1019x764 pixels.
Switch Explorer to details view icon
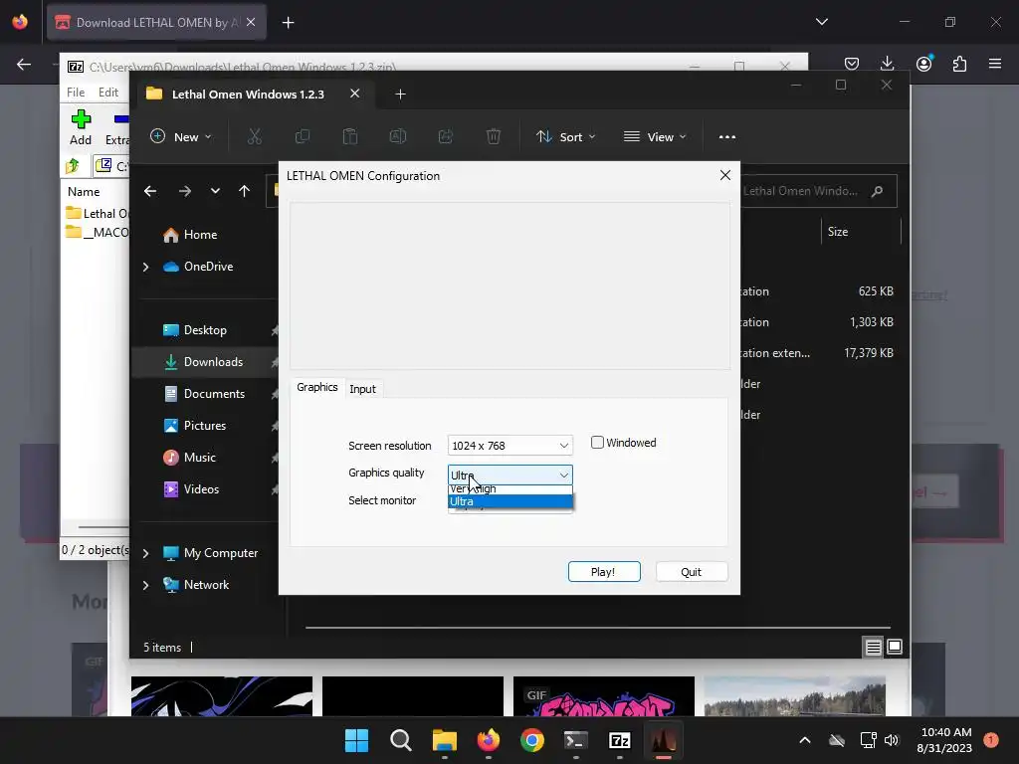pyautogui.click(x=873, y=647)
